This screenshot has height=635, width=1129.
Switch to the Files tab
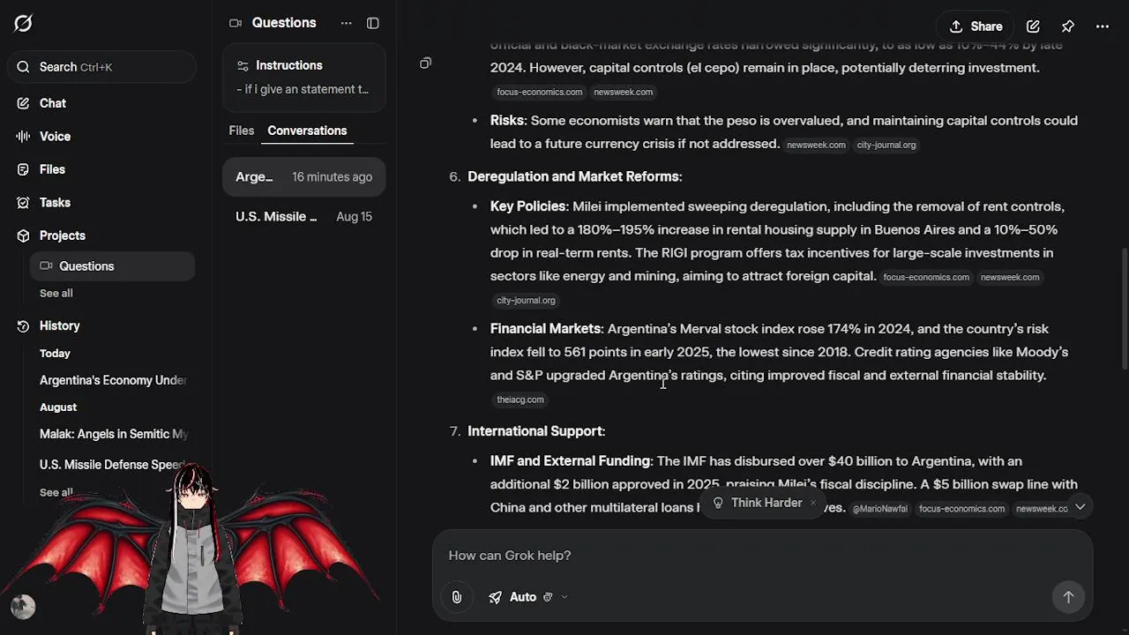pyautogui.click(x=241, y=131)
